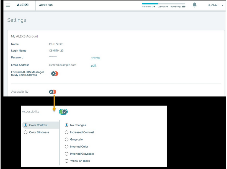
Task: Open the hamburger navigation menu
Action: coord(8,5)
